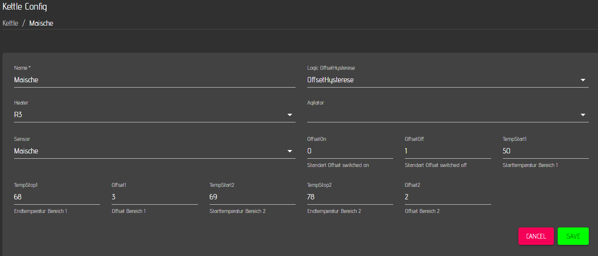Click the TempStart1 field showing 50
Screen dimensions: 598x256
coord(545,151)
